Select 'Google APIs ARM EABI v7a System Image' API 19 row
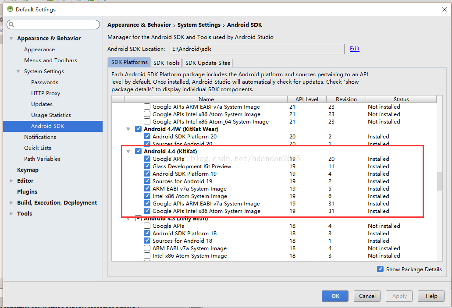This screenshot has height=308, width=452. click(274, 203)
